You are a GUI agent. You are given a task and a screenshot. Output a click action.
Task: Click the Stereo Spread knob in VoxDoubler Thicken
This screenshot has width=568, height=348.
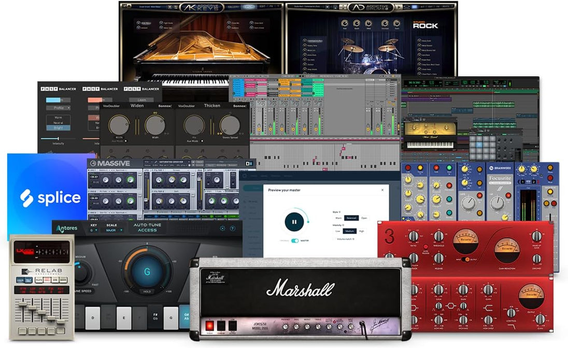230,125
